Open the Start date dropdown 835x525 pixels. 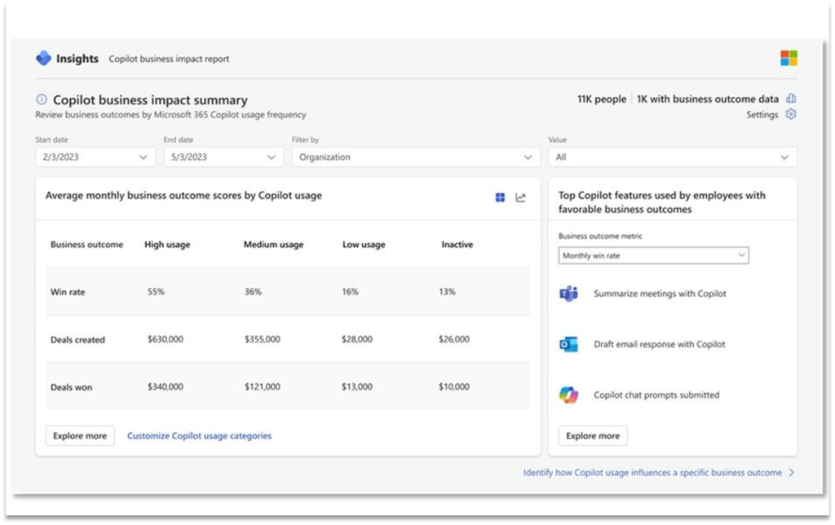pos(95,157)
